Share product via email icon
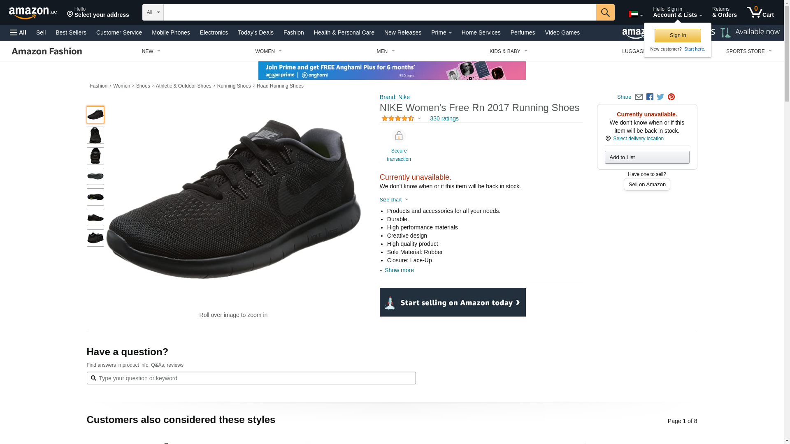 pyautogui.click(x=639, y=97)
